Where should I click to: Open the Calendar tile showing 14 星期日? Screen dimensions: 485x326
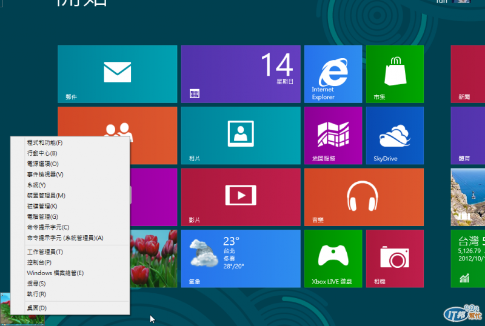241,74
